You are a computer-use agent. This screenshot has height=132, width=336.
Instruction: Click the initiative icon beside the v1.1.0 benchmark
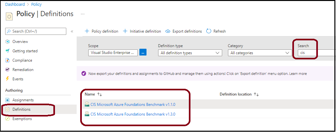(87, 104)
